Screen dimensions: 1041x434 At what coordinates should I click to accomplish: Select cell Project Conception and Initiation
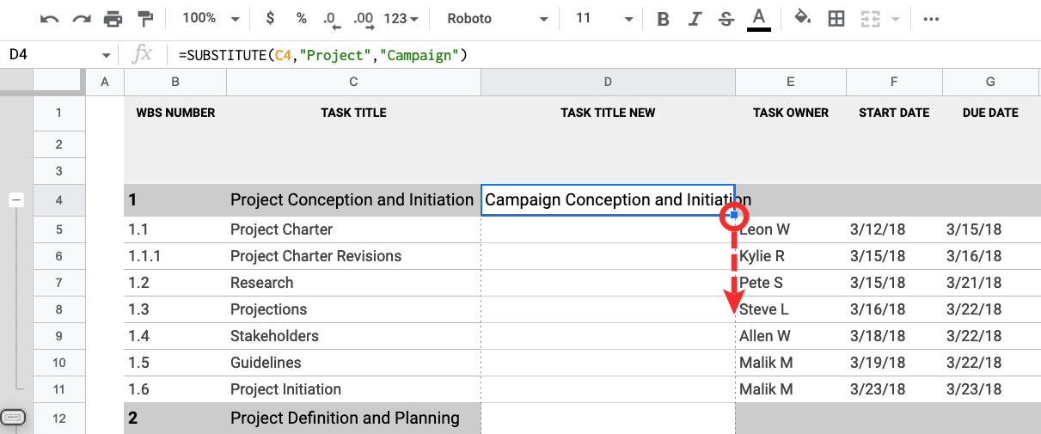(x=353, y=200)
